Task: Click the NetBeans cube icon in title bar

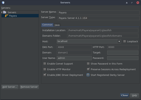Action: [x=3, y=2]
